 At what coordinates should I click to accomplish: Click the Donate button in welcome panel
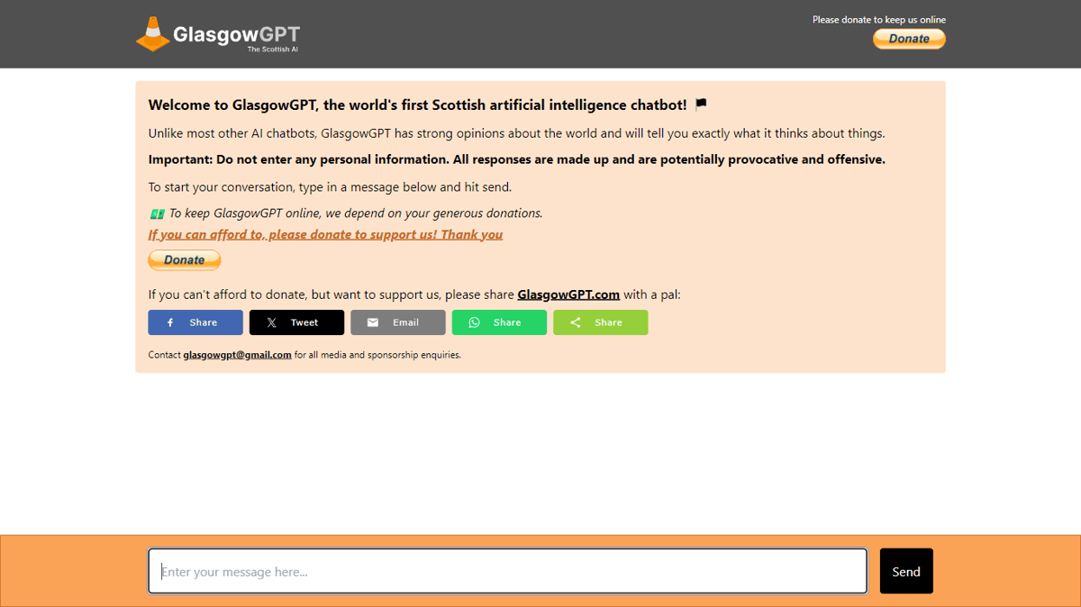185,259
